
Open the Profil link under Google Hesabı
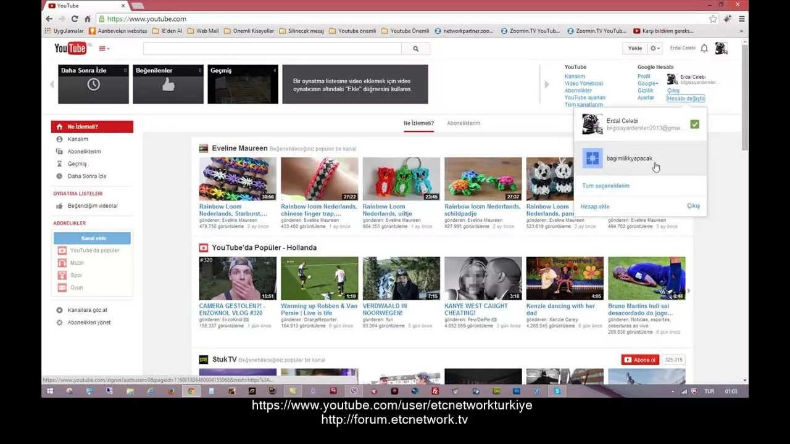click(x=644, y=76)
